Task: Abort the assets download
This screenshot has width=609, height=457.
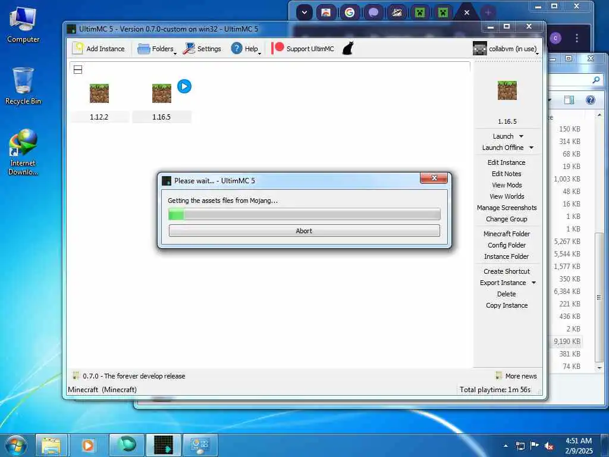Action: [x=304, y=230]
